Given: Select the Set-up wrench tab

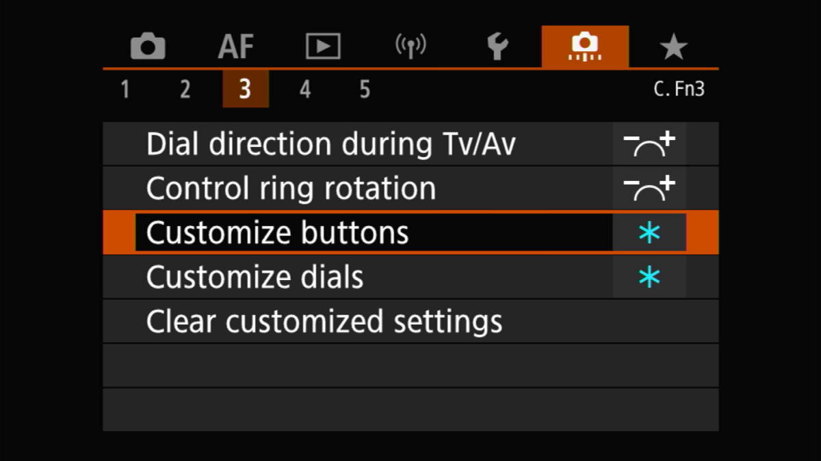Looking at the screenshot, I should [x=499, y=46].
